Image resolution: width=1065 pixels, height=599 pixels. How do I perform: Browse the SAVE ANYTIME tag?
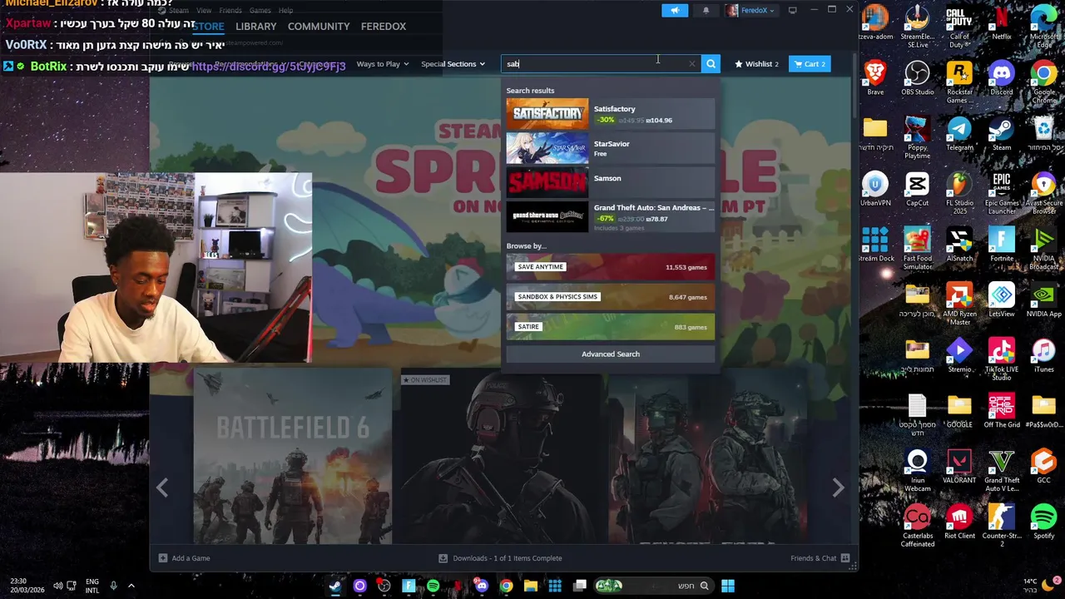coord(610,267)
